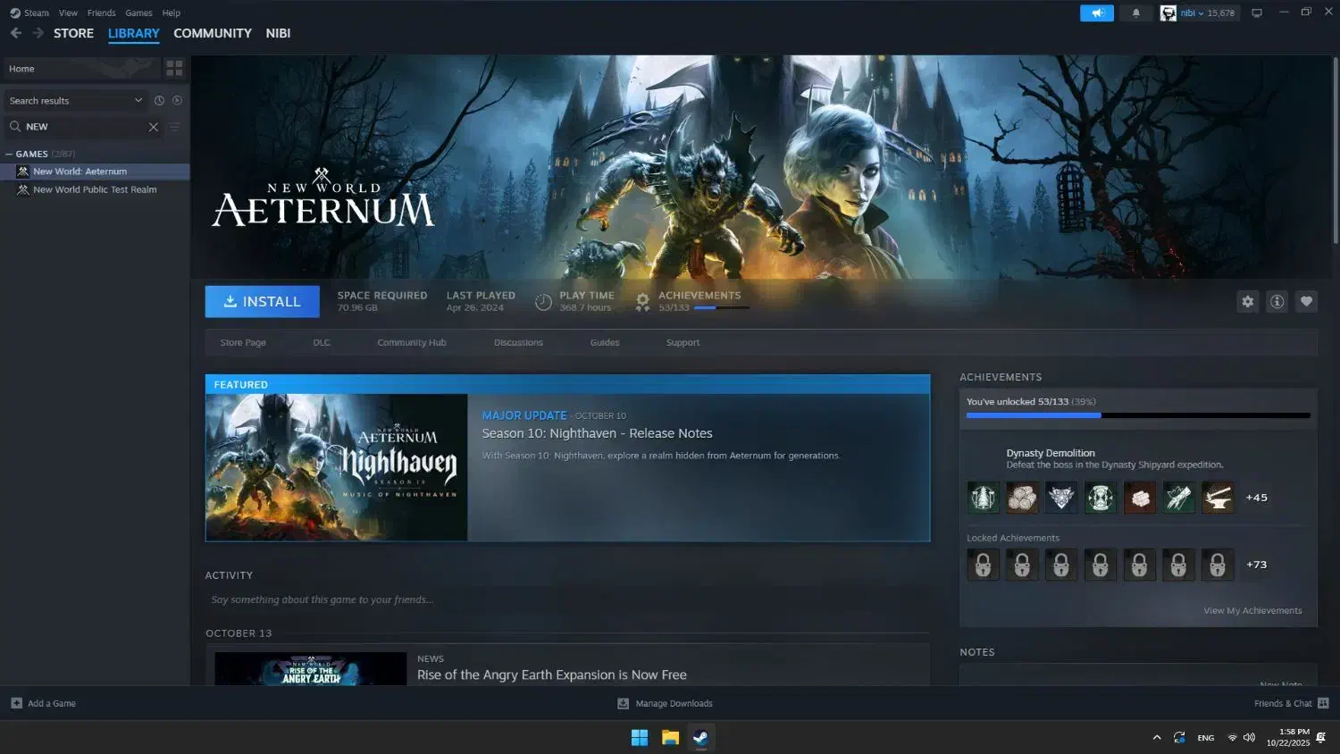Click the announcements megaphone icon
This screenshot has width=1340, height=754.
tap(1097, 13)
